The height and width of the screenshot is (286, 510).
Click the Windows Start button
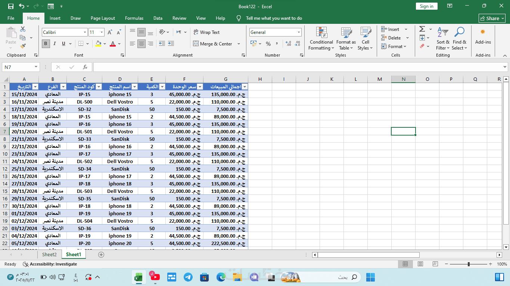click(x=370, y=277)
